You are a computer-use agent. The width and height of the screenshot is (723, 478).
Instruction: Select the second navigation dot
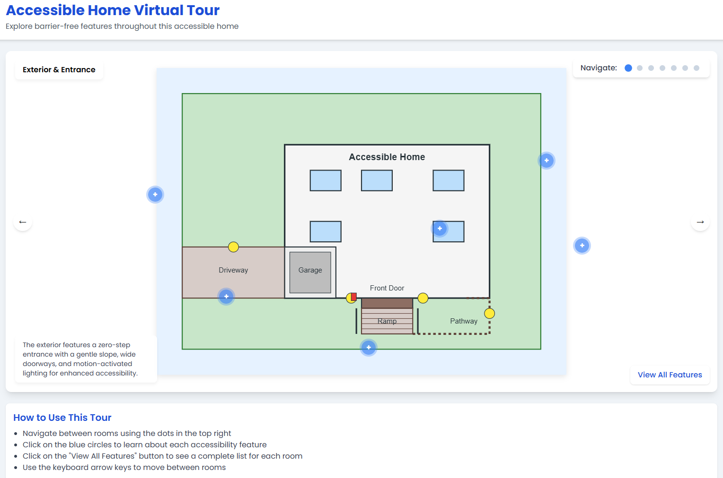pyautogui.click(x=640, y=68)
